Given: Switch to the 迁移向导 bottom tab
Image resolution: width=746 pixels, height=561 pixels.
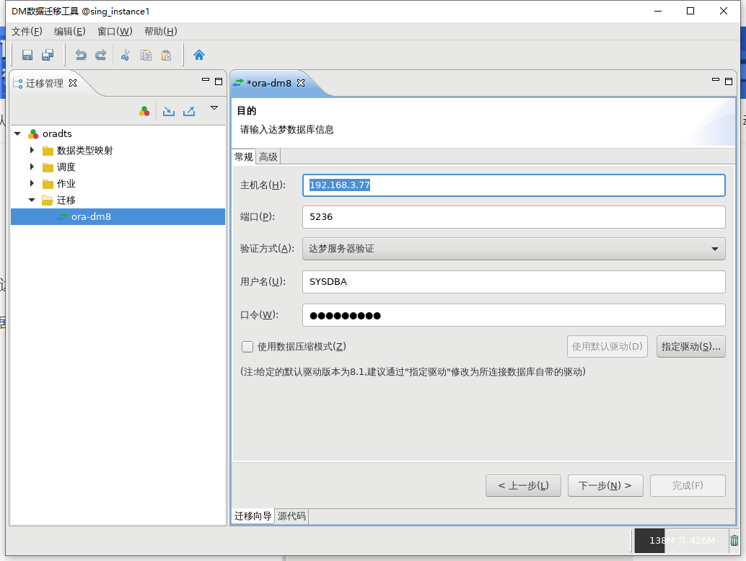Looking at the screenshot, I should 253,516.
